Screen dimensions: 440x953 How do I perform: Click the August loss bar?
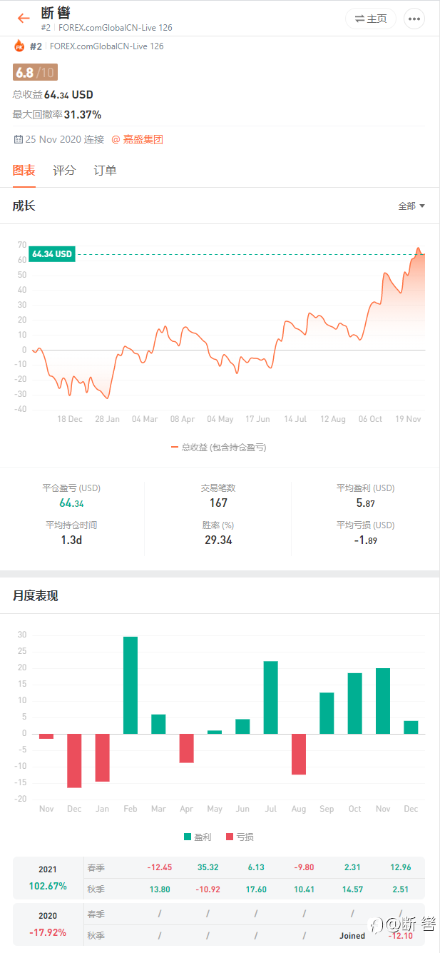[x=299, y=755]
